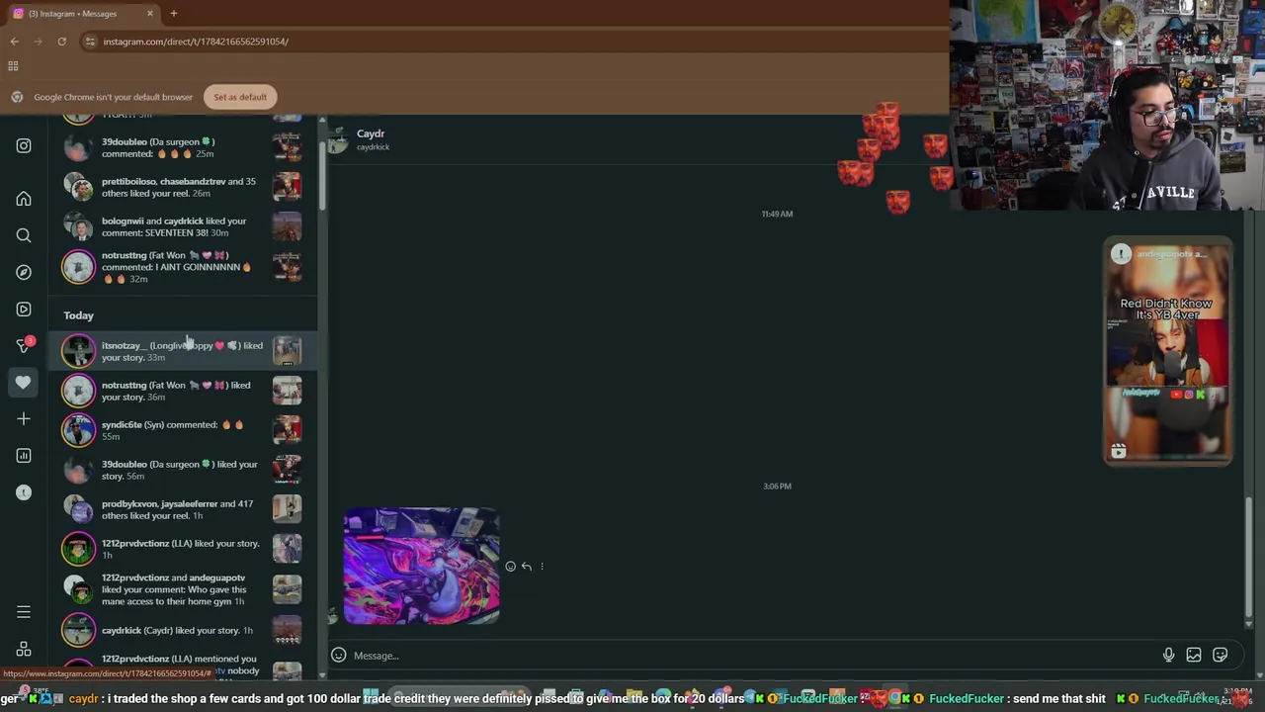Open a new browser tab

(x=173, y=13)
